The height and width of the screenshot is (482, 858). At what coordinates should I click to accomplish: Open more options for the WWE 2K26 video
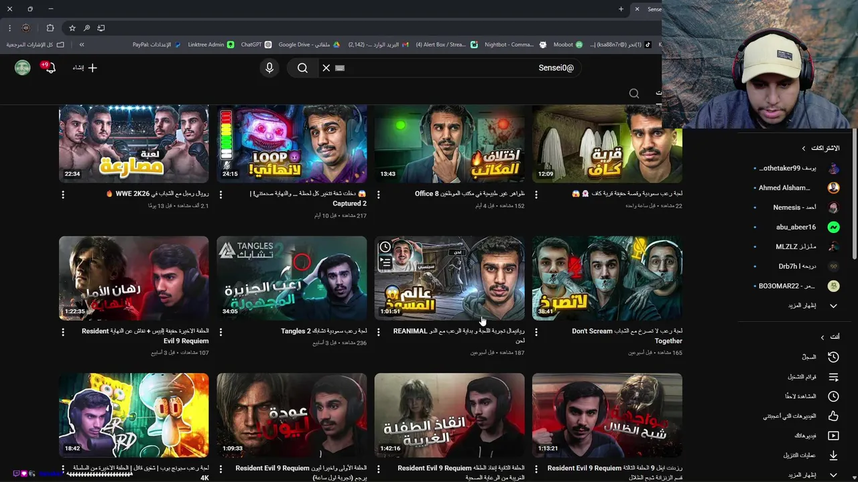63,194
